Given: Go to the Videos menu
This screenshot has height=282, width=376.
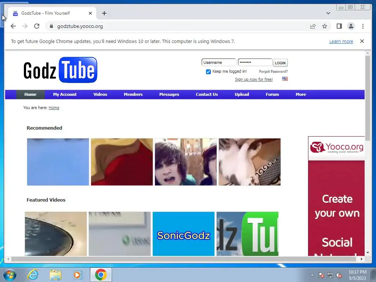Looking at the screenshot, I should point(100,94).
